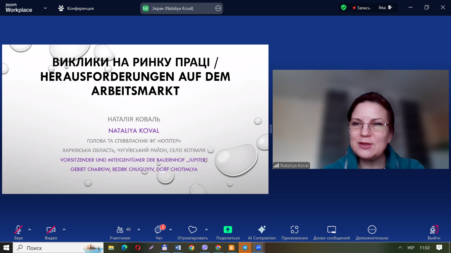Image resolution: width=451 pixels, height=253 pixels.
Task: Open the Конференция meeting info menu
Action: pyautogui.click(x=76, y=8)
